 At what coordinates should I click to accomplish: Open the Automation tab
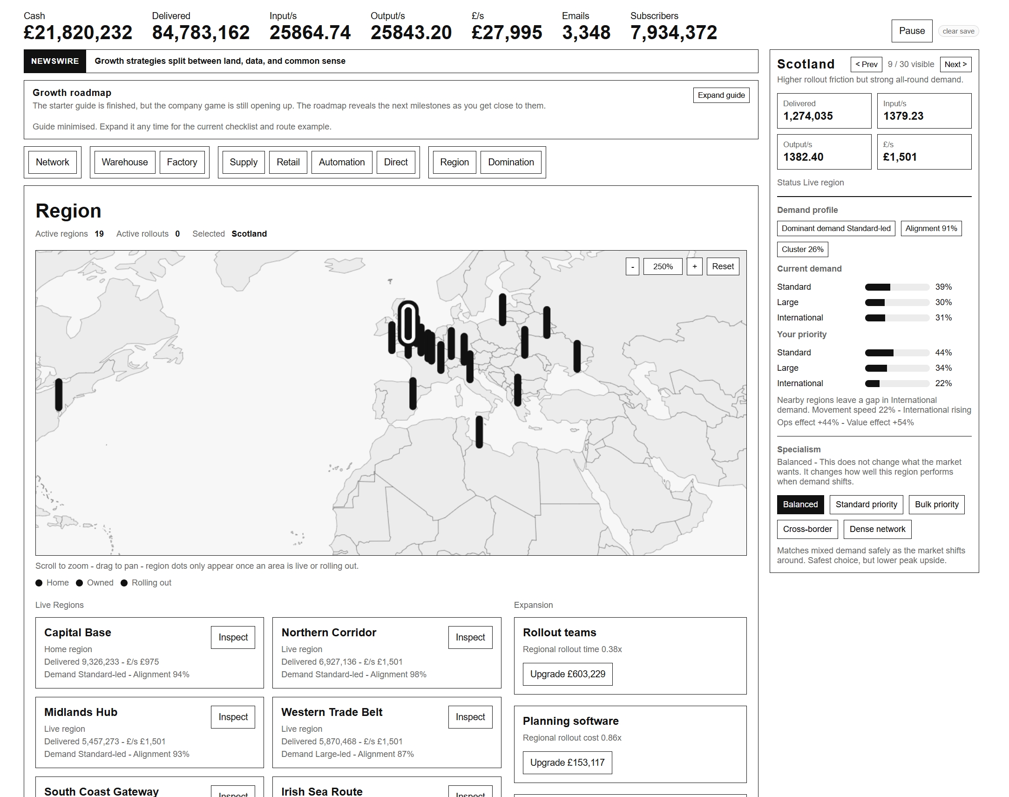341,162
